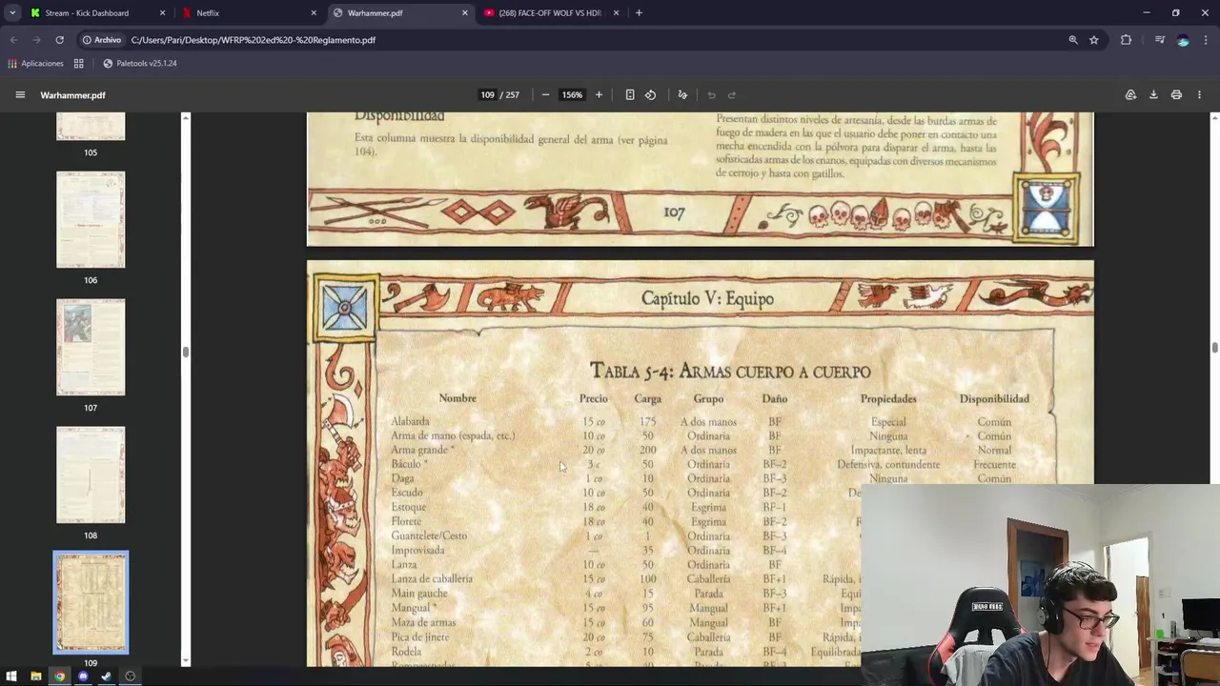Open the tab groups grid icon
This screenshot has width=1220, height=686.
tap(79, 63)
